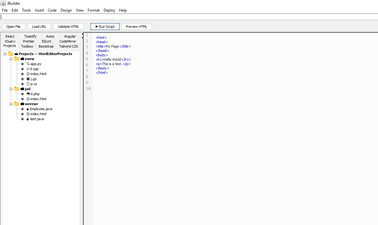Switch to the Bootstrap tab
The image size is (378, 225).
(46, 46)
